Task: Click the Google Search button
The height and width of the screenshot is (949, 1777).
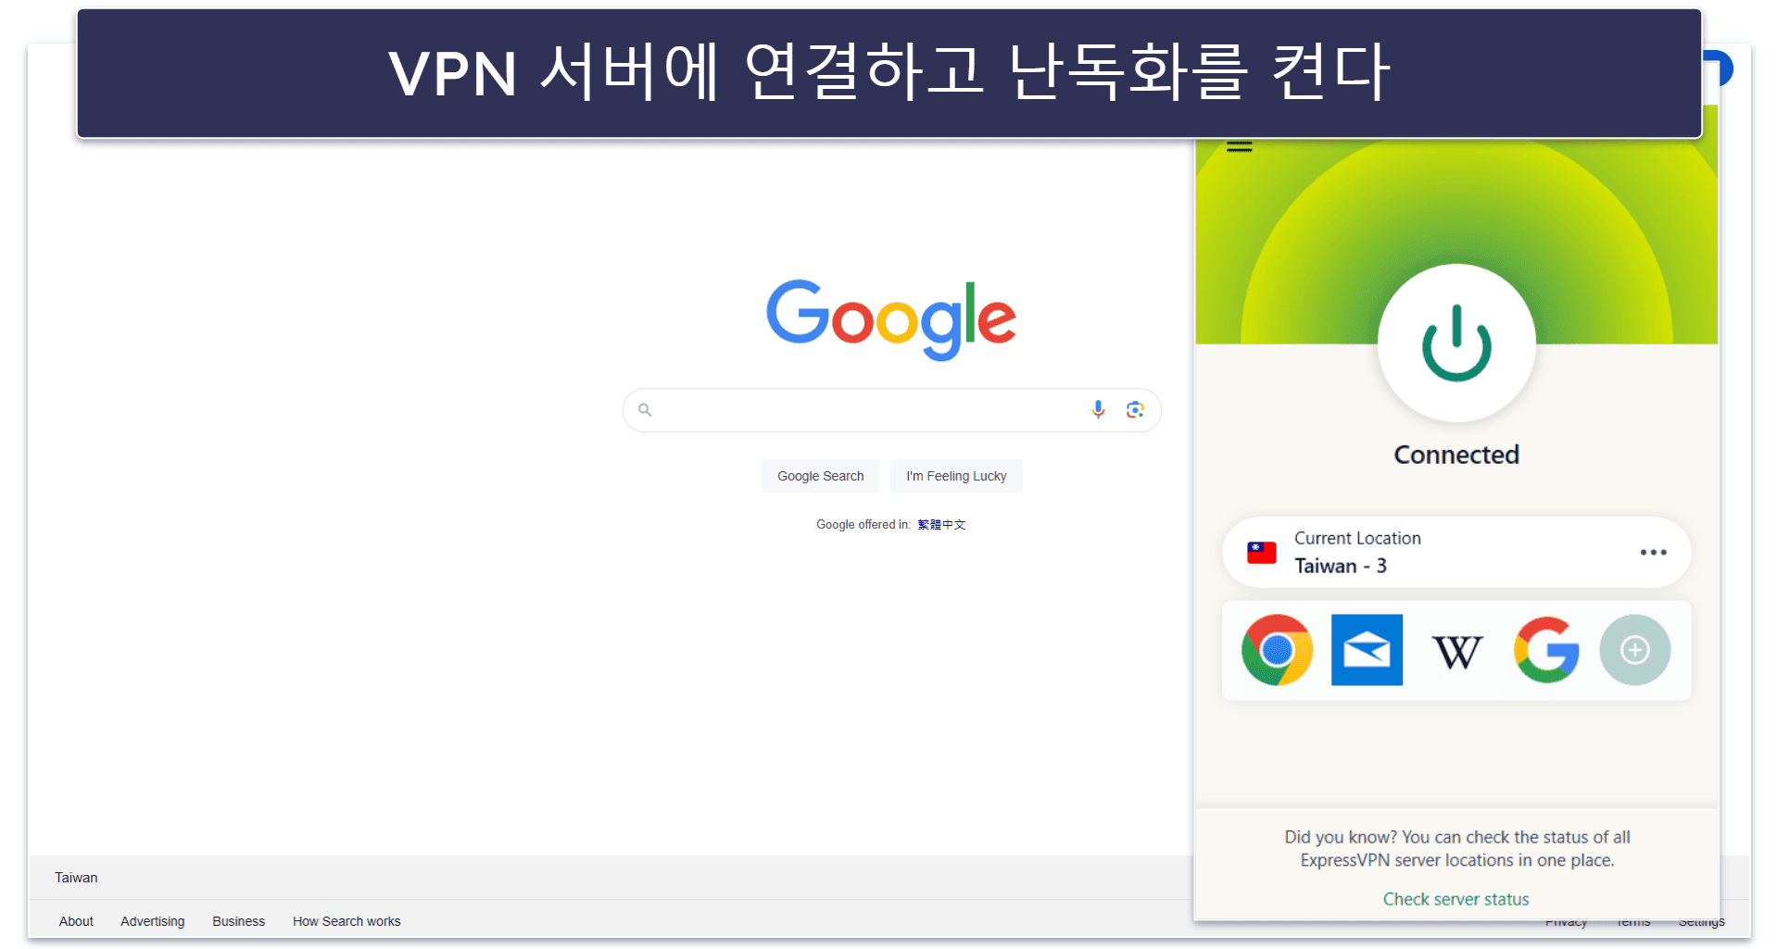Action: pyautogui.click(x=821, y=476)
